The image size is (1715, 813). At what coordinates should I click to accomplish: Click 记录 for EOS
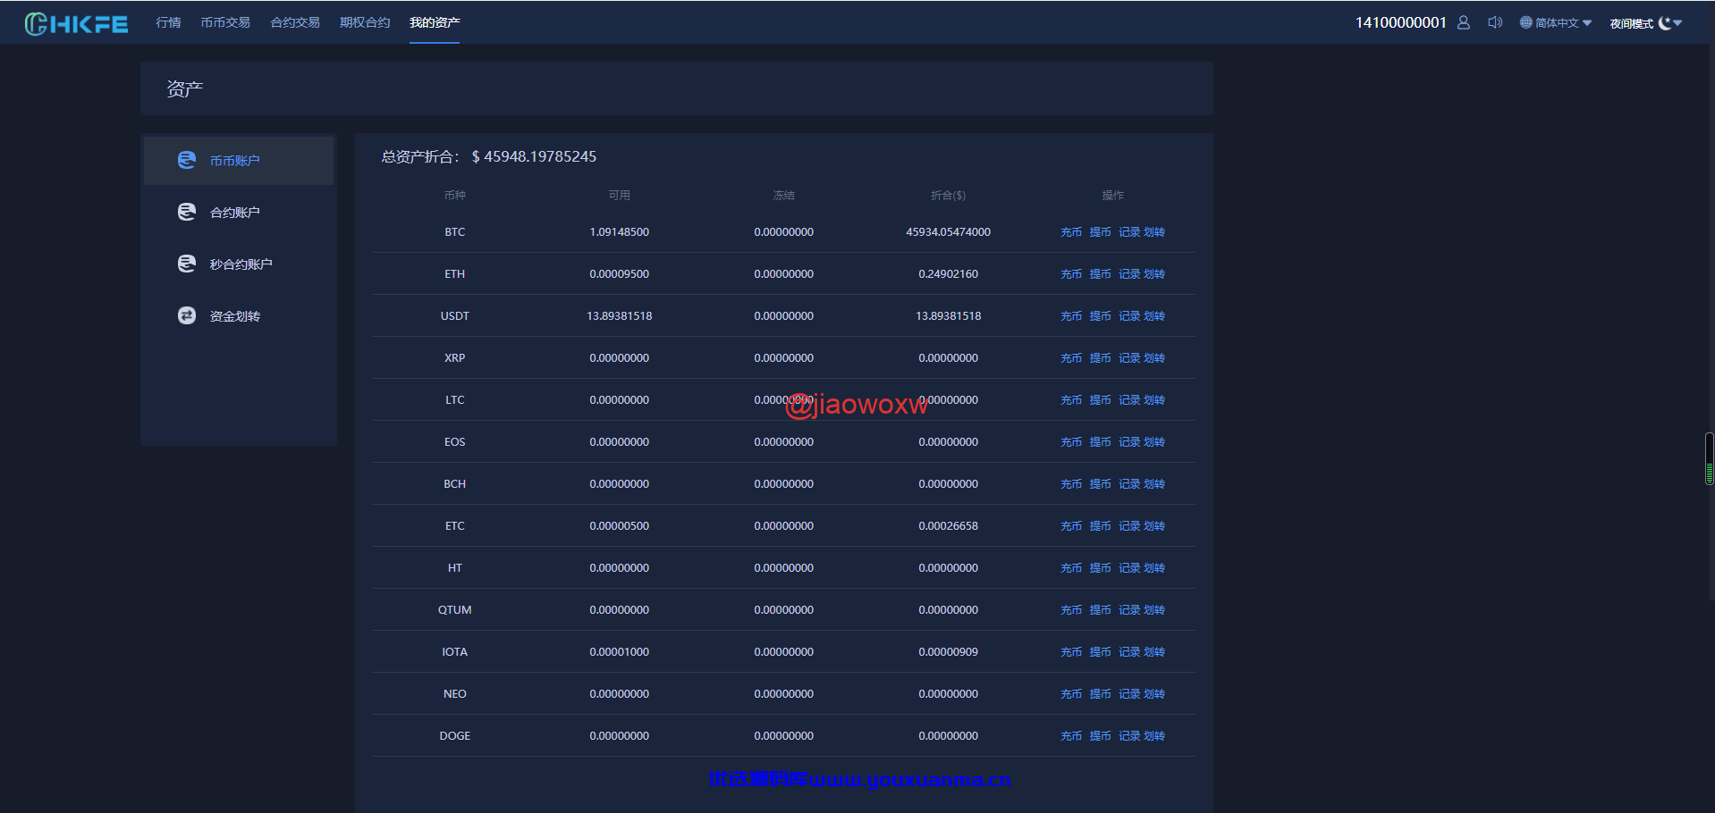point(1129,442)
